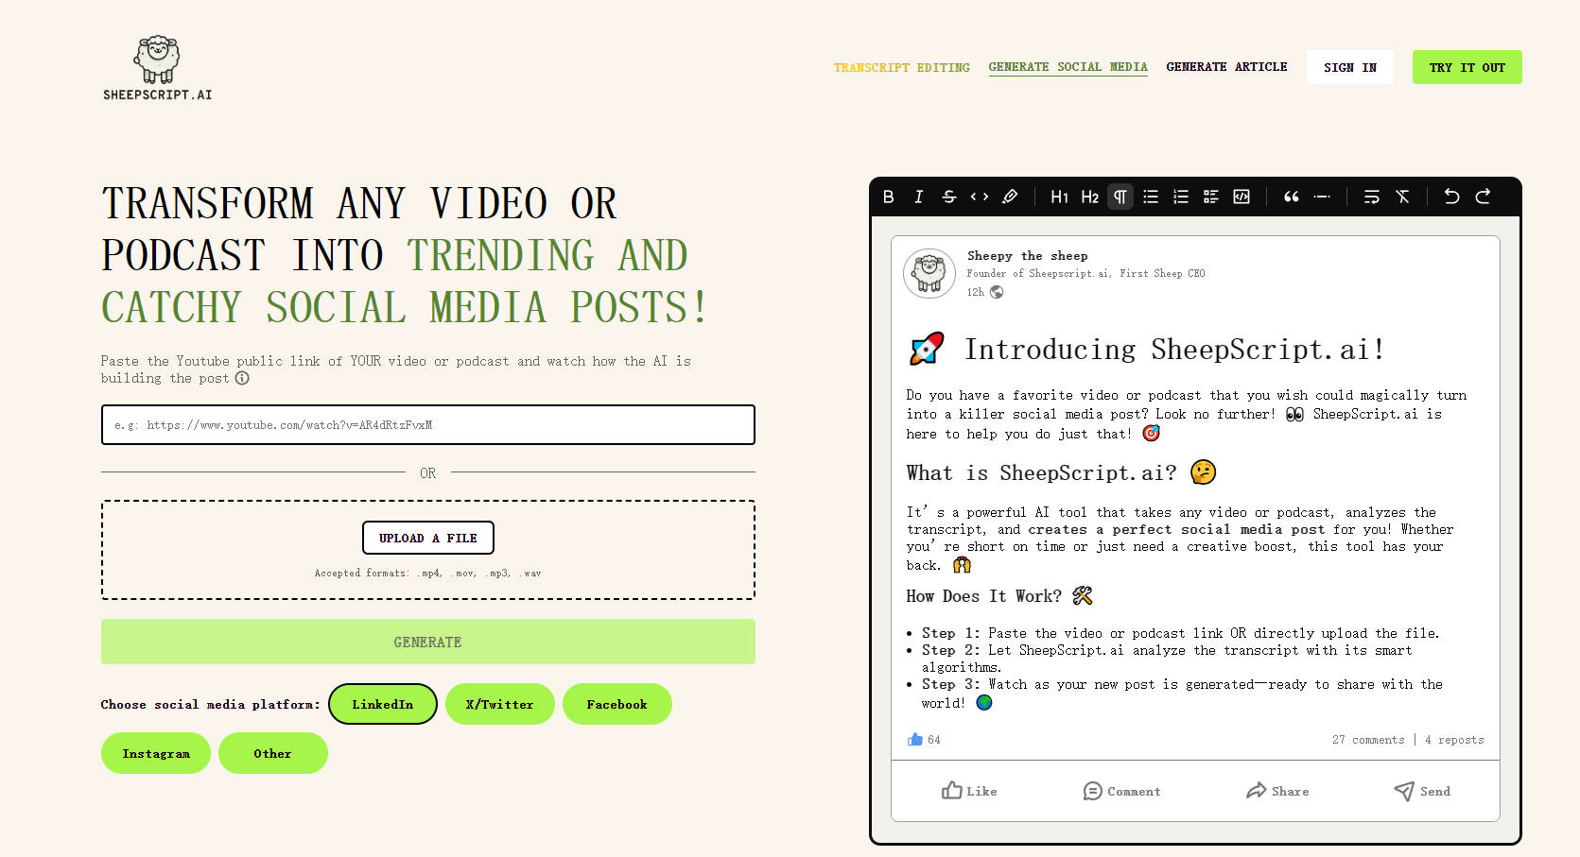
Task: Click Upload a File button
Action: [x=427, y=538]
